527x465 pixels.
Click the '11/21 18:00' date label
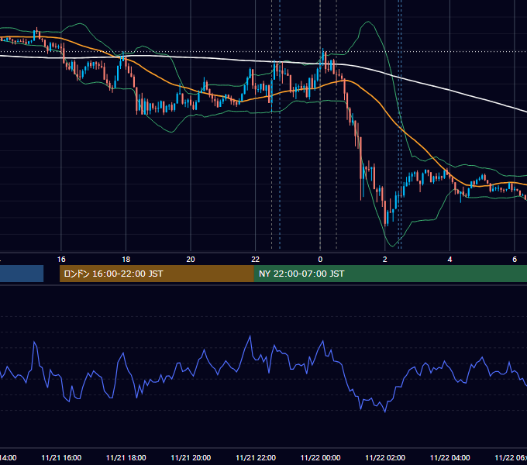126,457
